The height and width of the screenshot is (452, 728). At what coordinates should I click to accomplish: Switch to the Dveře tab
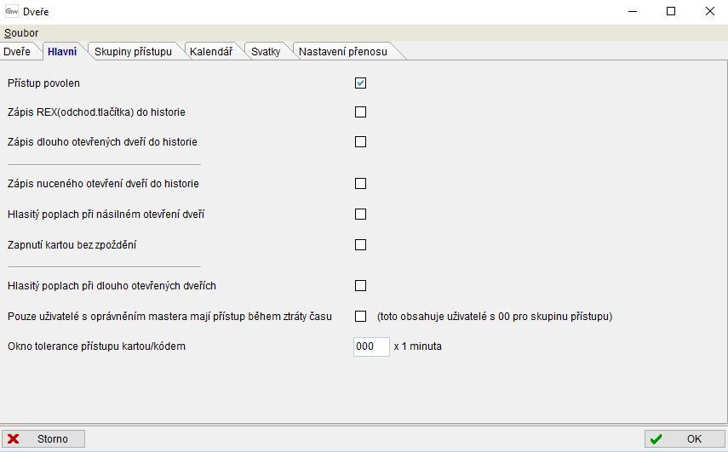[17, 52]
